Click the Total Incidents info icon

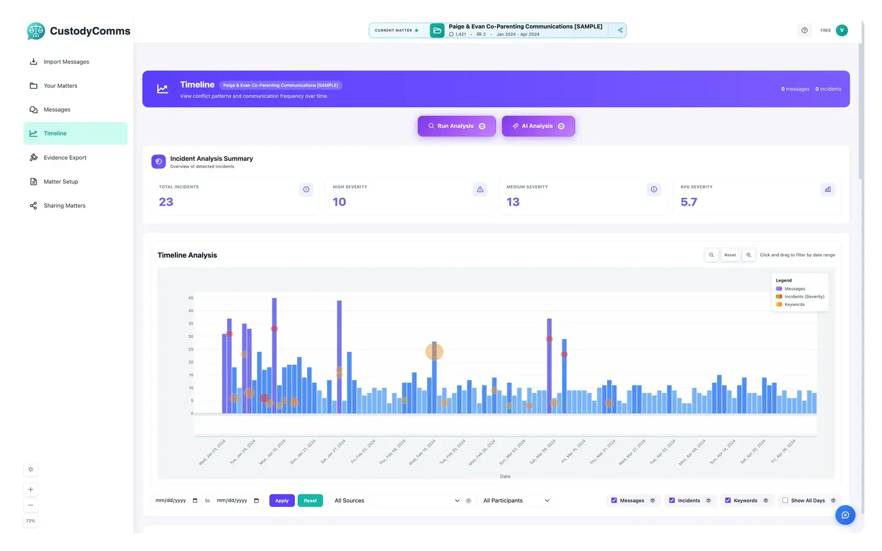[306, 190]
